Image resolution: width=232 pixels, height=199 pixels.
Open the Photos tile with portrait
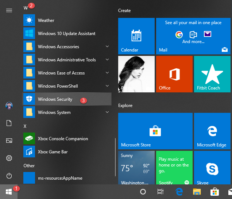pos(136,74)
